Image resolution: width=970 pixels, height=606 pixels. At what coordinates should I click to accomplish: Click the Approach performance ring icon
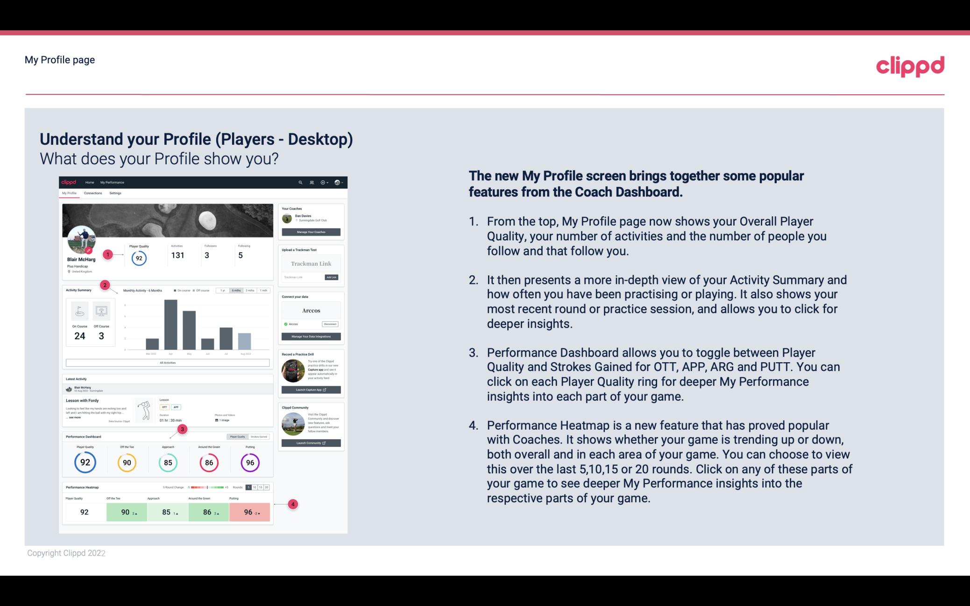(x=168, y=462)
